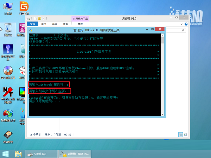The height and width of the screenshot is (158, 211).
Task: Switch to the 主页 home tab
Action: (x=44, y=24)
